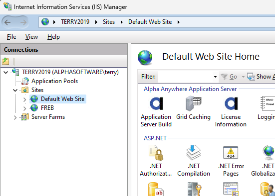The width and height of the screenshot is (275, 196).
Task: Expand the FREB site node
Action: (x=24, y=108)
